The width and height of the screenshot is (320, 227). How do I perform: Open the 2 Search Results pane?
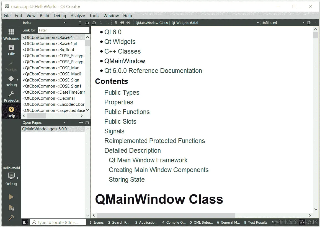pos(119,222)
